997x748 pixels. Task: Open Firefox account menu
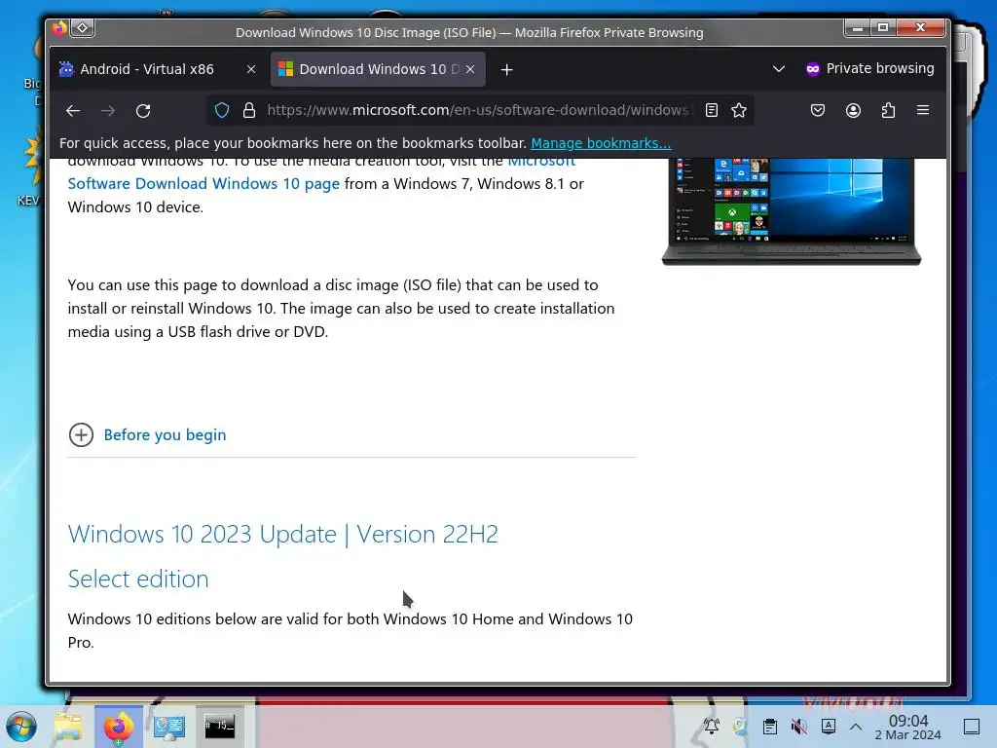click(x=853, y=111)
